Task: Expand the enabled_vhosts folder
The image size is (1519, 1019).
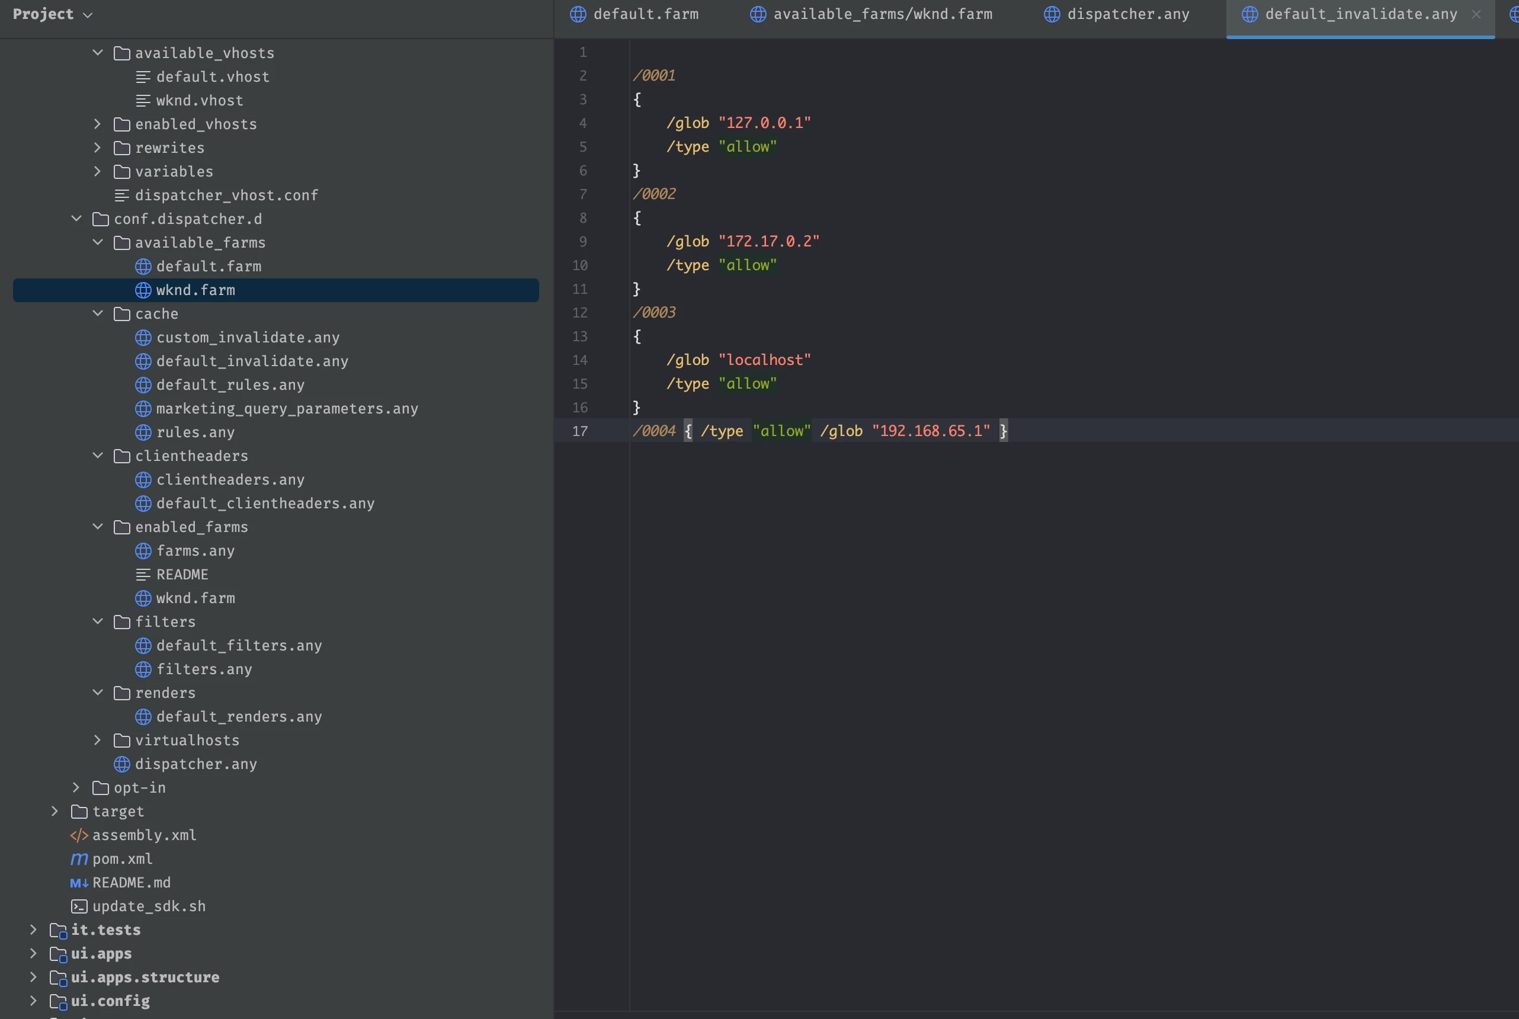Action: 97,124
